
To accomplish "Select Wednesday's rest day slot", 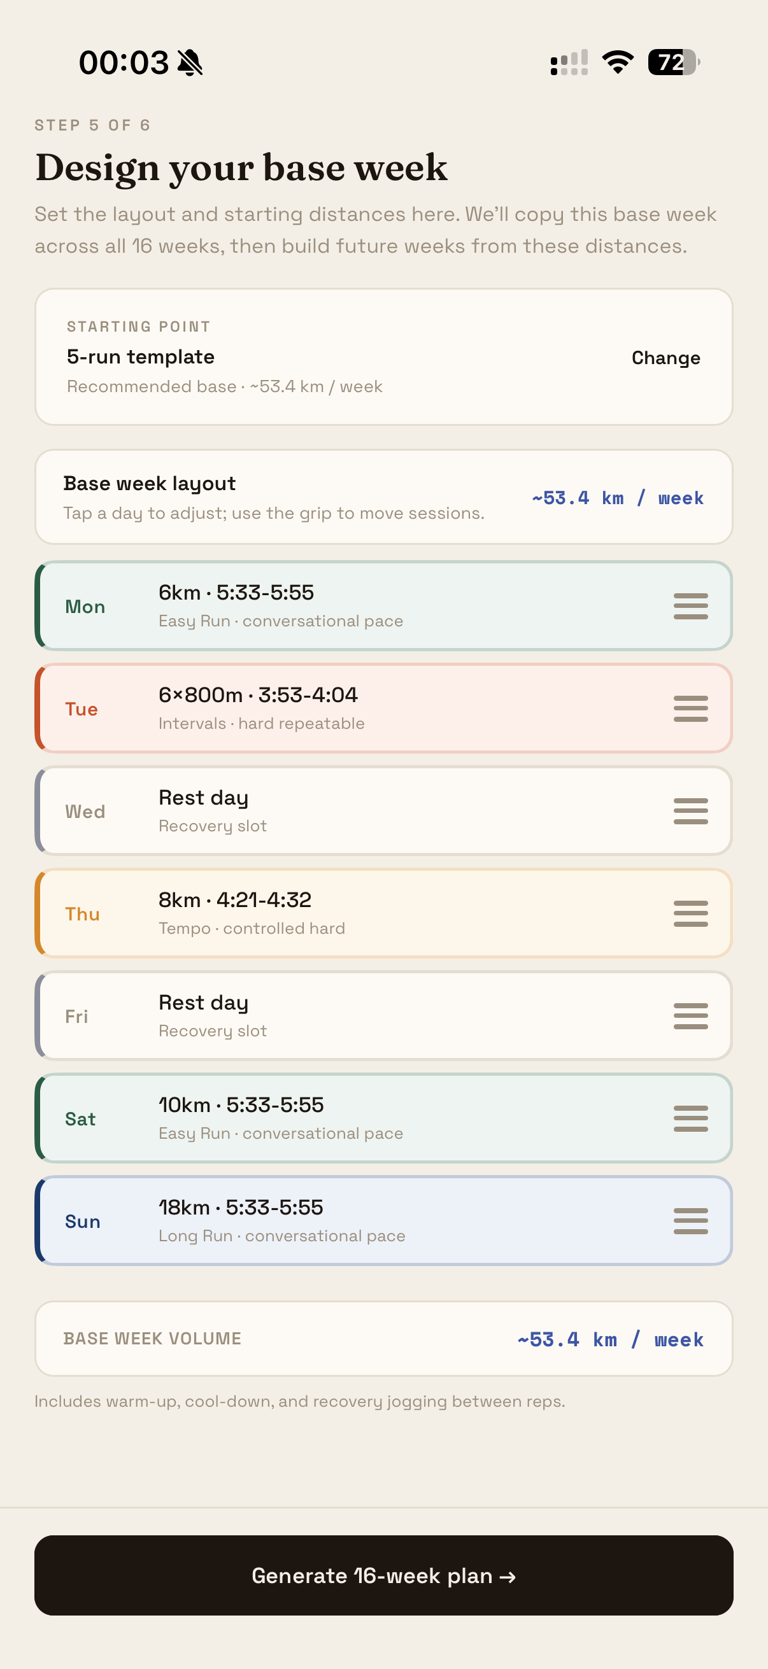I will 383,810.
